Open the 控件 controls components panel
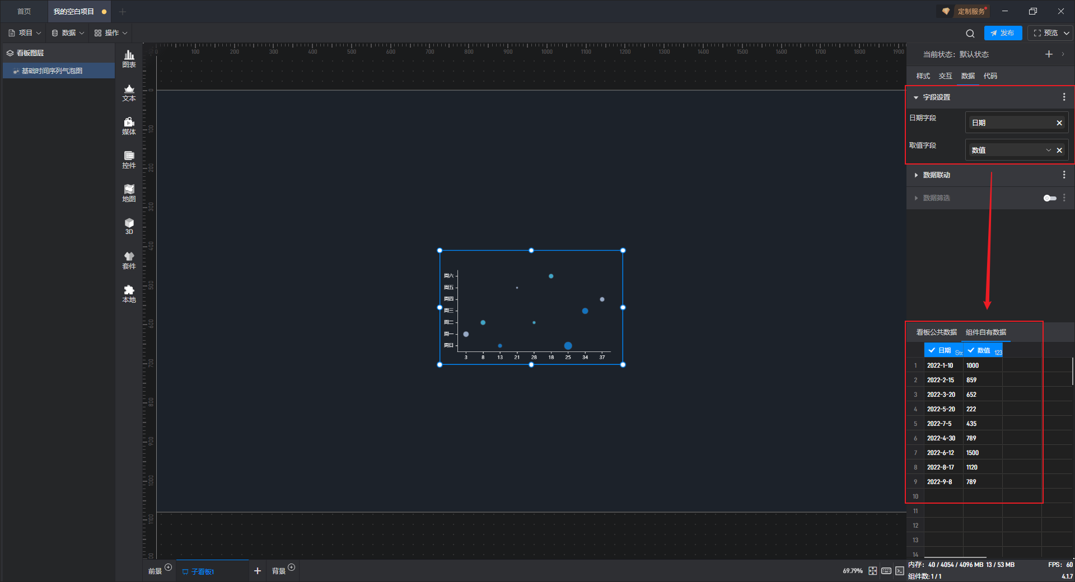The width and height of the screenshot is (1075, 582). pyautogui.click(x=129, y=159)
